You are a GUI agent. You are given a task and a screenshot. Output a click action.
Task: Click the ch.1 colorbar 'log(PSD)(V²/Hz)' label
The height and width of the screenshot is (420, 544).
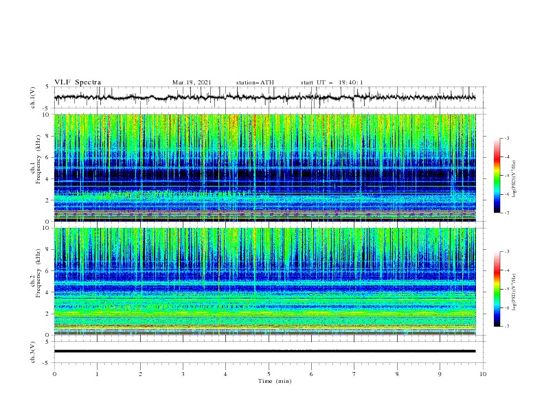point(515,179)
